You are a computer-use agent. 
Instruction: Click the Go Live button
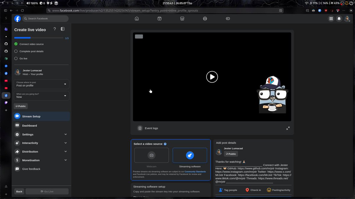[x=47, y=191]
